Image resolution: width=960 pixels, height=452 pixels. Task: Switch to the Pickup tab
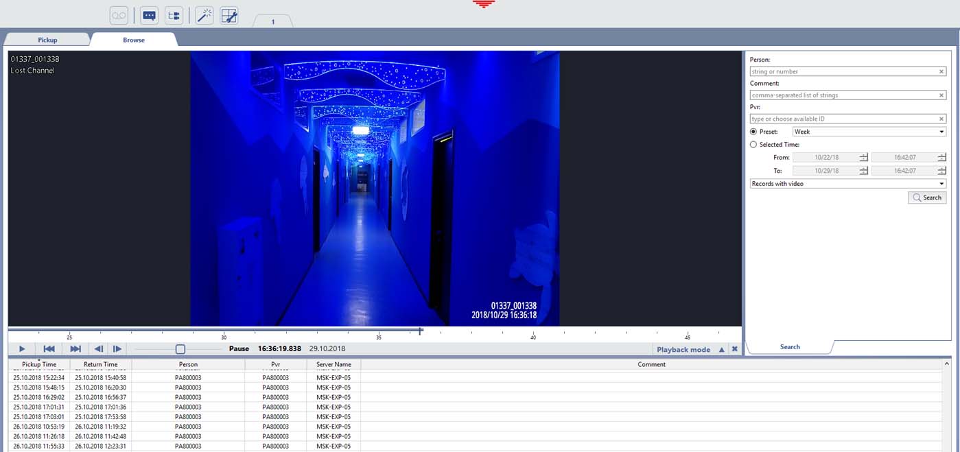point(47,40)
